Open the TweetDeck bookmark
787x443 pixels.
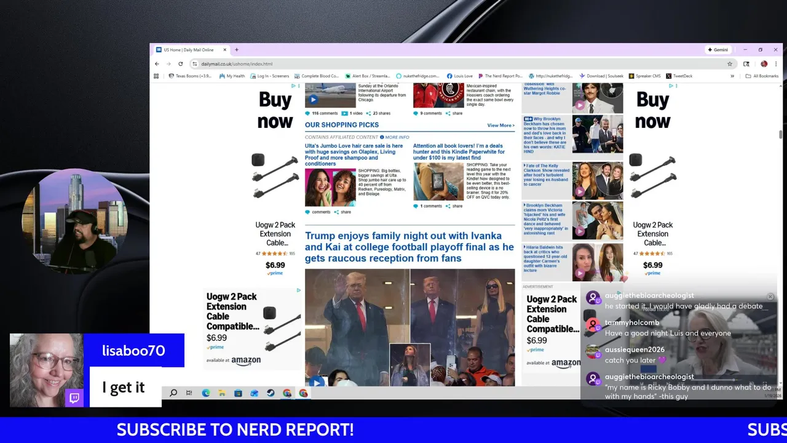[x=679, y=76]
